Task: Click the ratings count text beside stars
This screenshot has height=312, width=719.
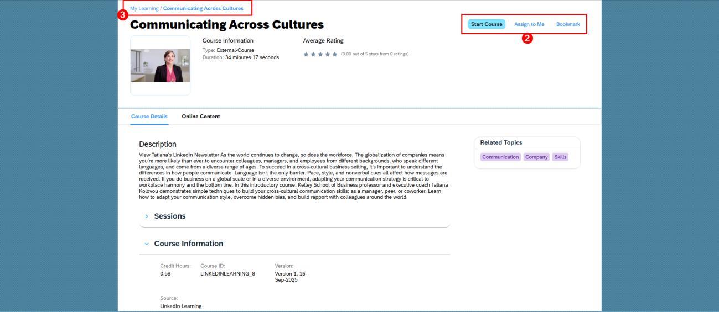Action: (x=374, y=54)
